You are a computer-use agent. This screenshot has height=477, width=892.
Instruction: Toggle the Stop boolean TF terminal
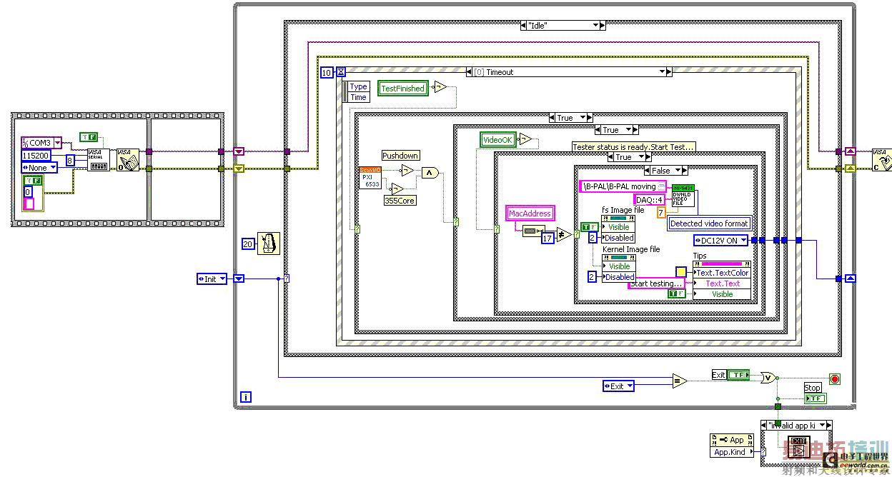(815, 398)
